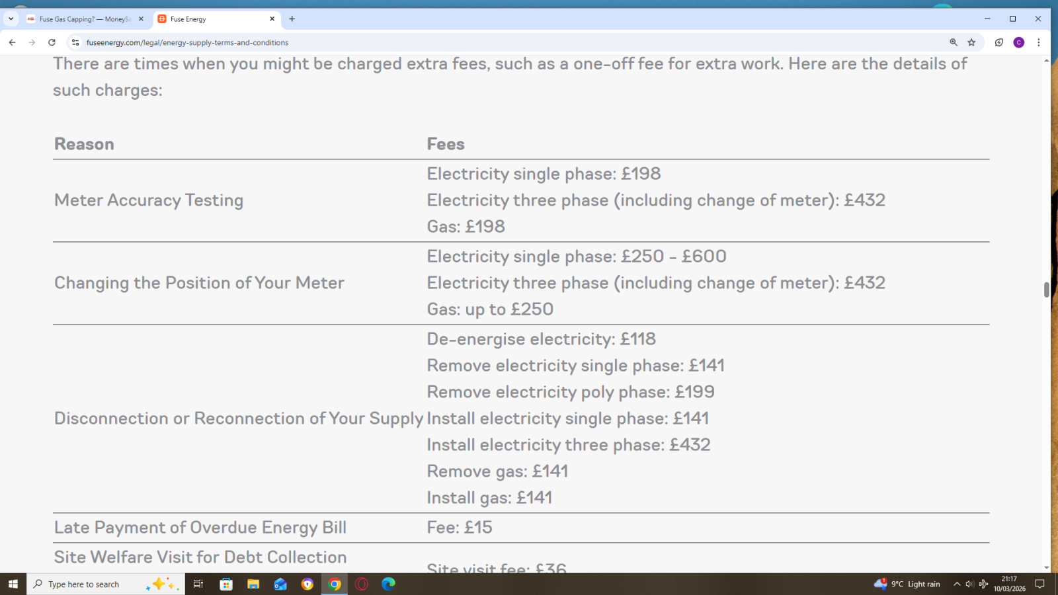The width and height of the screenshot is (1058, 595).
Task: Close the Fuse Energy tab
Action: (x=272, y=19)
